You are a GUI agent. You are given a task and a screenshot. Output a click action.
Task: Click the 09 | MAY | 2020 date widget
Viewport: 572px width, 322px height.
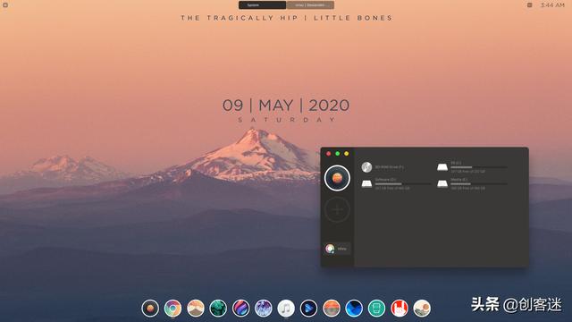pos(286,106)
